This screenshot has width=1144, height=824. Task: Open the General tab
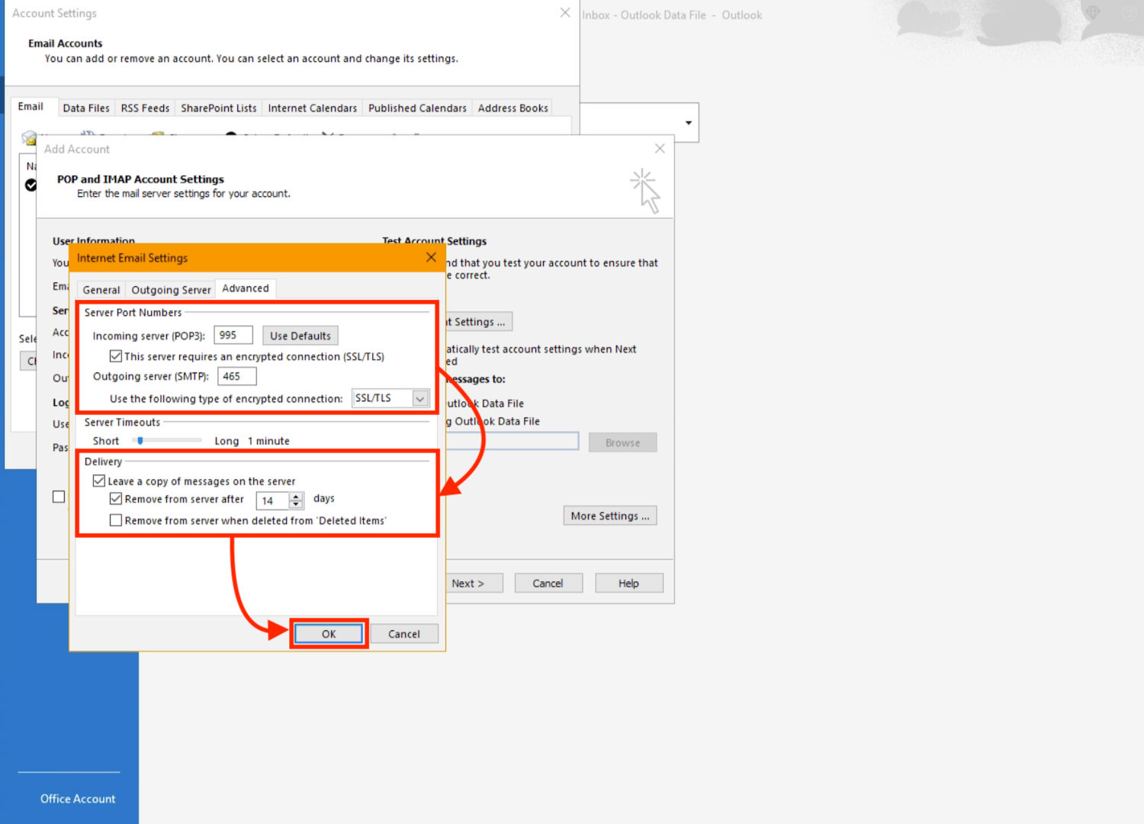[101, 290]
